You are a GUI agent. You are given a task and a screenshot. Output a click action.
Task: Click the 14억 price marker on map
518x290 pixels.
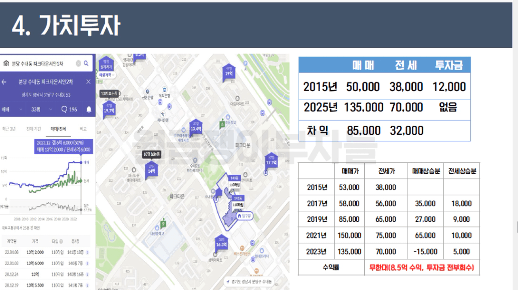tap(151, 169)
